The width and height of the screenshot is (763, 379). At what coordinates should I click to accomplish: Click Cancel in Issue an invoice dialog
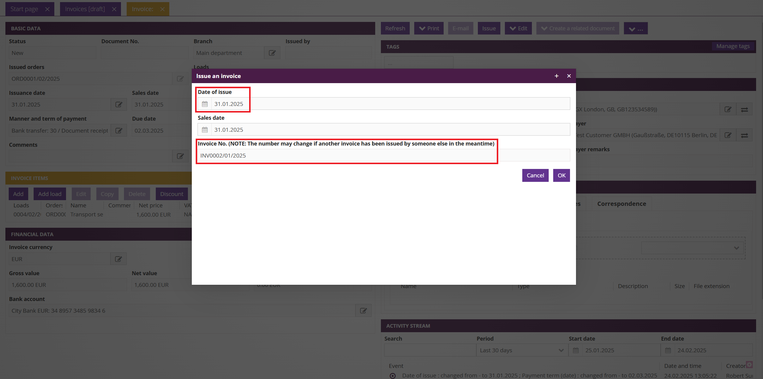pos(535,175)
